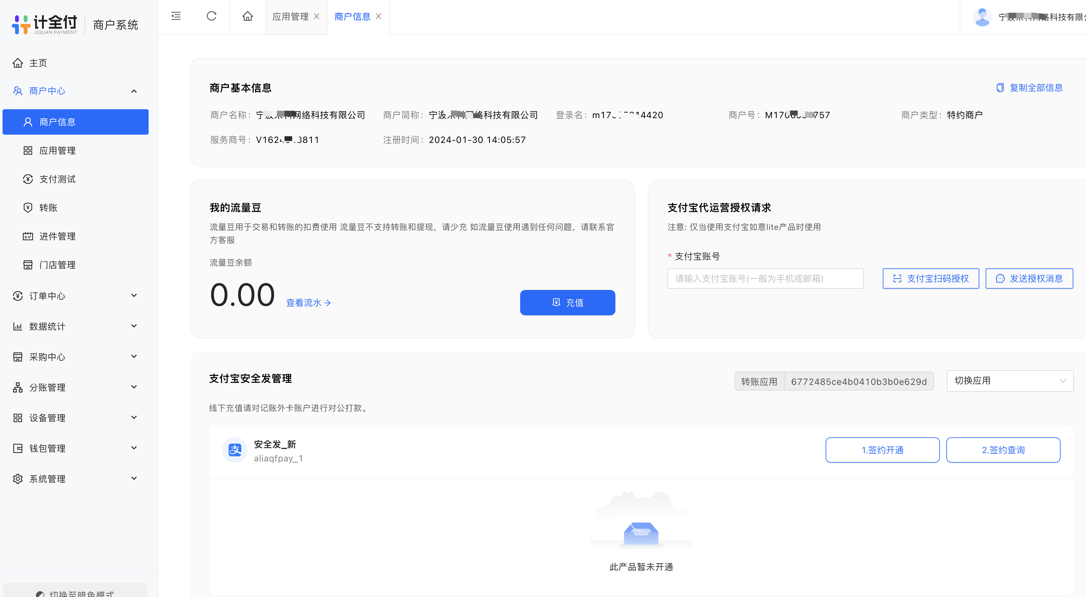Click 支付宝扫码授权 button
1086x597 pixels.
(x=931, y=278)
